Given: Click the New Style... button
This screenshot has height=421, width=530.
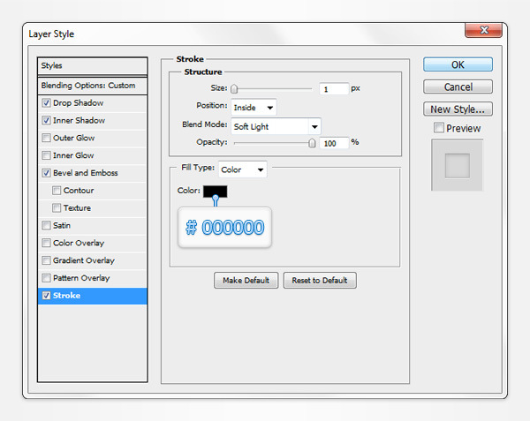Looking at the screenshot, I should 458,109.
